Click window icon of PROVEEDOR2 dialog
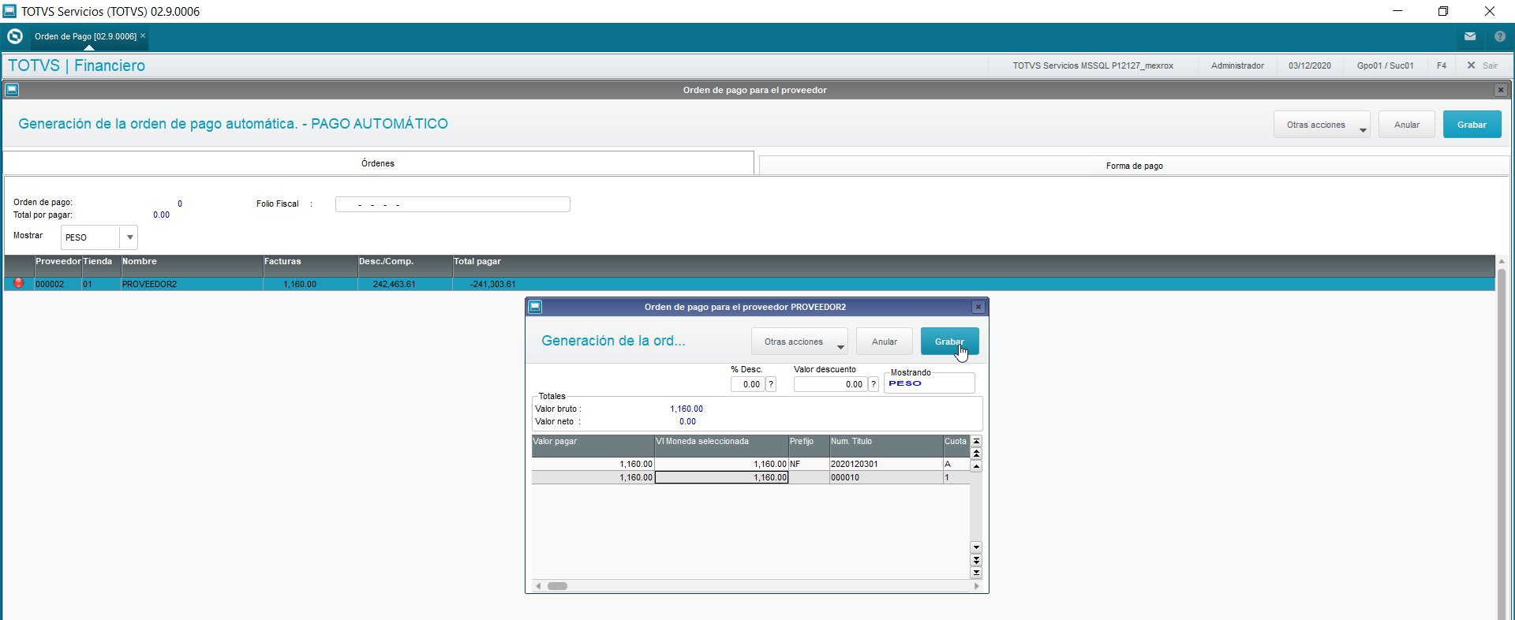Image resolution: width=1515 pixels, height=620 pixels. (535, 307)
